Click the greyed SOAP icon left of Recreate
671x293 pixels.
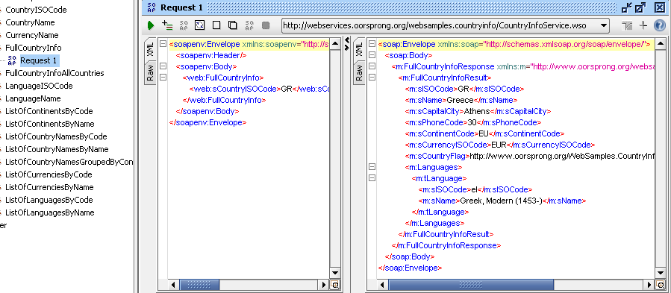184,25
